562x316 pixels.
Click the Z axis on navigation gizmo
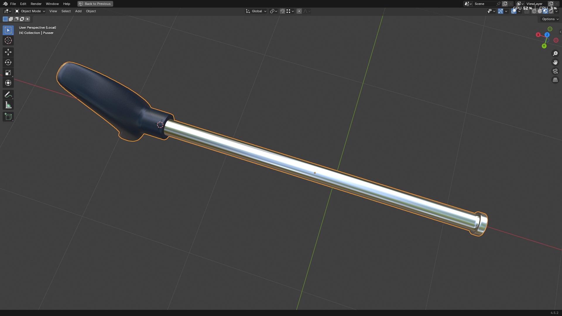tap(547, 35)
